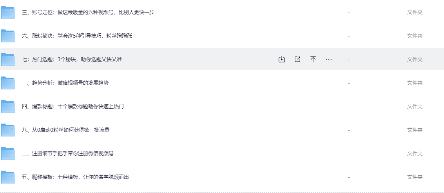Click folder icon for 五、昵称模板
The width and height of the screenshot is (444, 193).
click(x=8, y=177)
